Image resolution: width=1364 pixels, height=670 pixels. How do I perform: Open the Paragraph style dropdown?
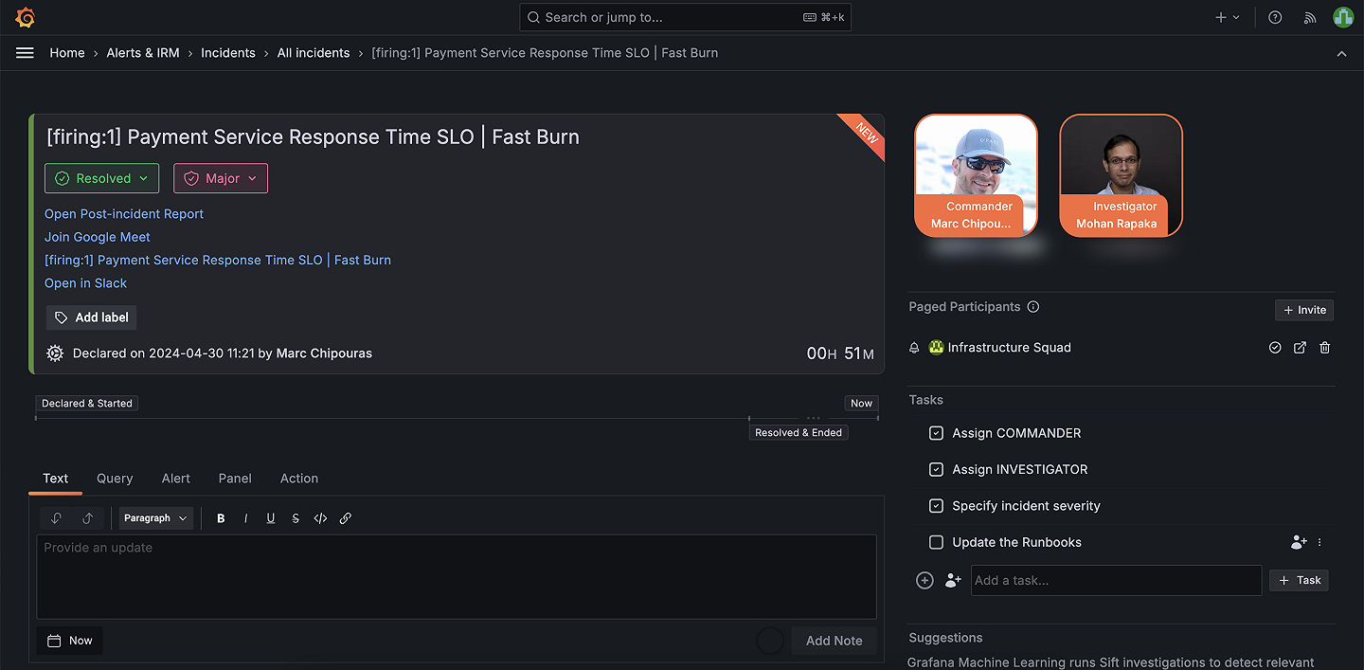(153, 517)
